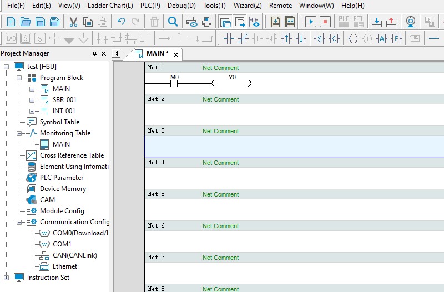Insert the function block [F] element
Screen dimensions: 444x292
point(396,38)
